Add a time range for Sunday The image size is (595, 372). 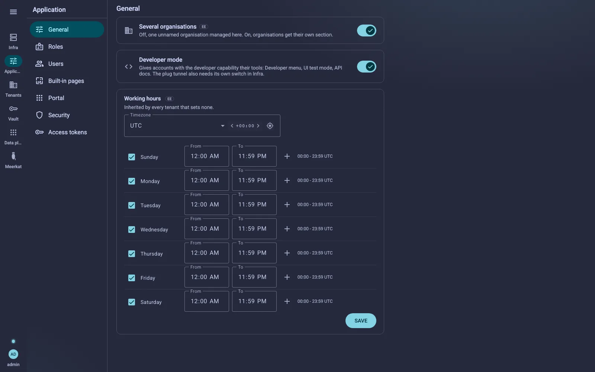287,156
